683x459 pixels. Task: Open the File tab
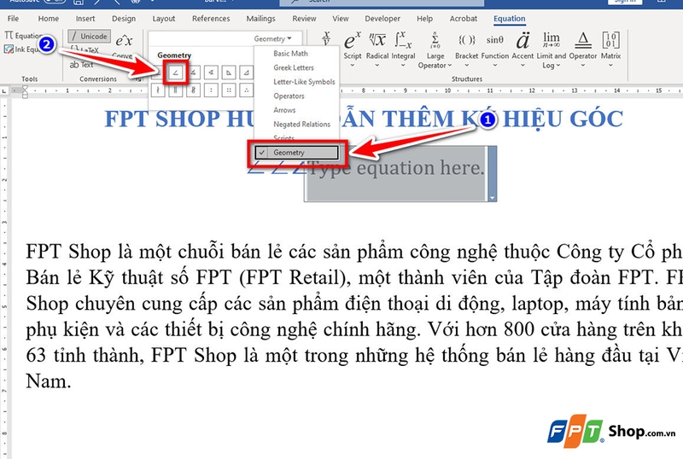coord(13,18)
